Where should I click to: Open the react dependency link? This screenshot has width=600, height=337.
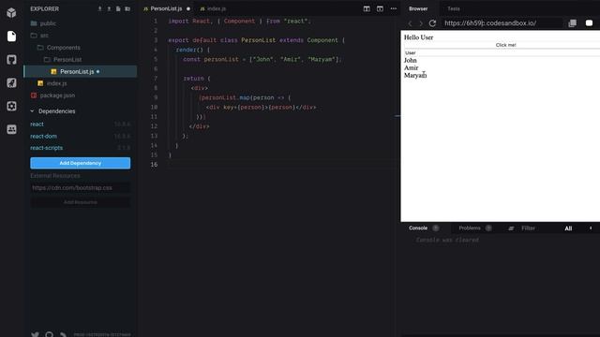[x=37, y=125]
